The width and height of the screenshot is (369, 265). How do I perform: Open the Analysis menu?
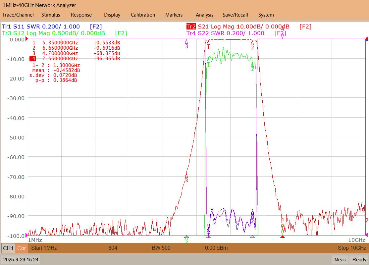[204, 15]
